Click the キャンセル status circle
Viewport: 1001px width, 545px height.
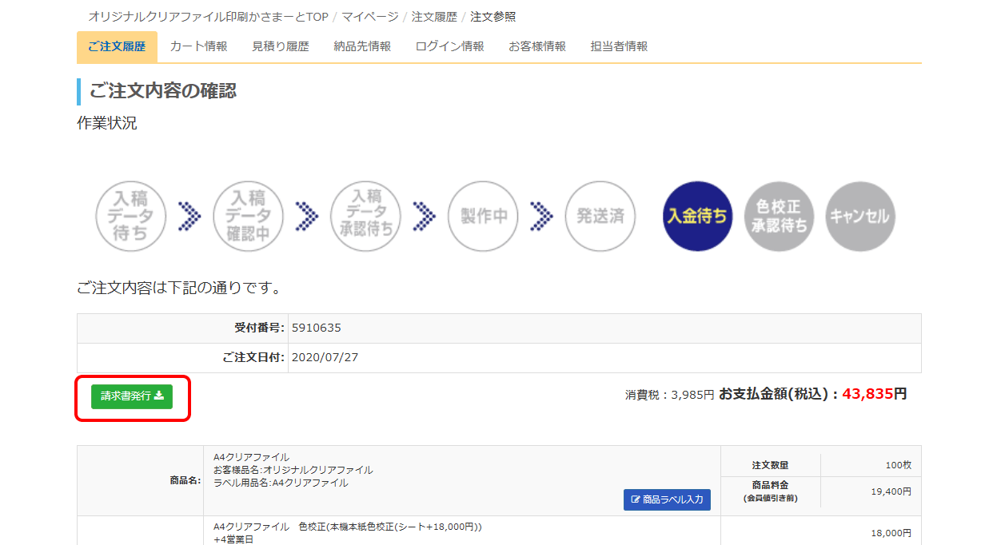click(x=860, y=216)
